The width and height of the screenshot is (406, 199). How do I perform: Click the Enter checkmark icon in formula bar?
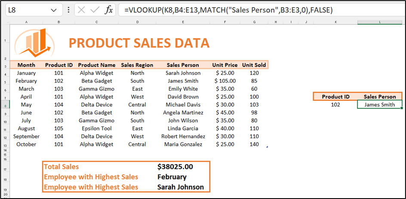pos(95,10)
